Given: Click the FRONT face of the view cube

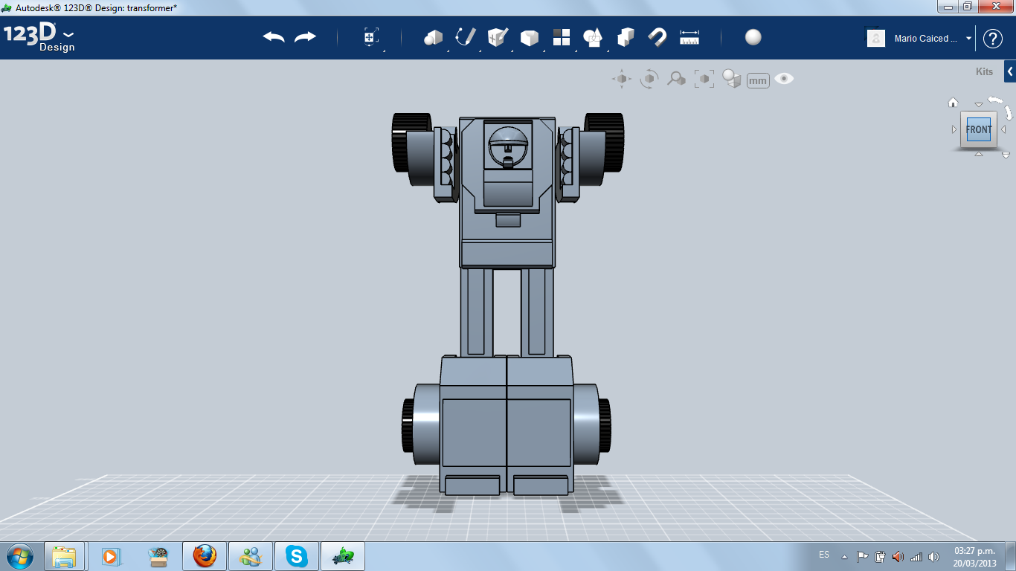Looking at the screenshot, I should pyautogui.click(x=979, y=129).
